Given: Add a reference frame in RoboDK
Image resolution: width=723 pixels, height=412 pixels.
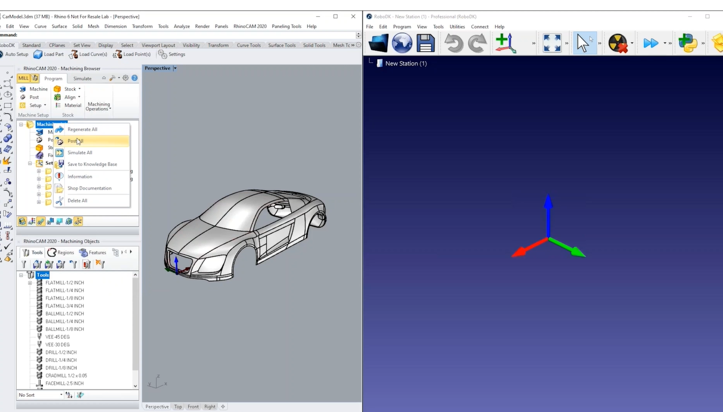Looking at the screenshot, I should pyautogui.click(x=505, y=43).
